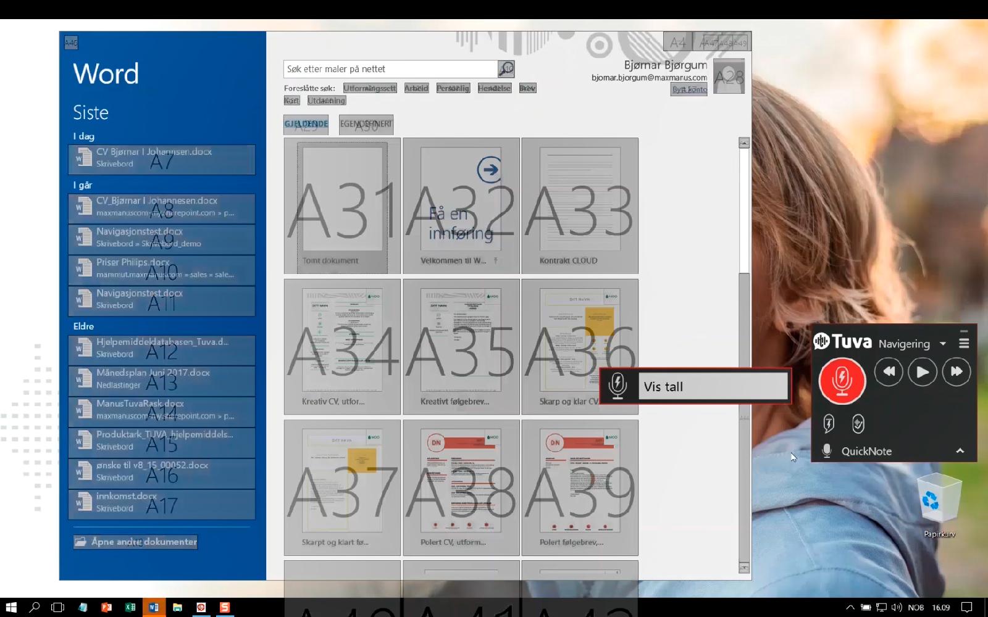Select the Personlig suggested search
The width and height of the screenshot is (988, 617).
pos(453,88)
